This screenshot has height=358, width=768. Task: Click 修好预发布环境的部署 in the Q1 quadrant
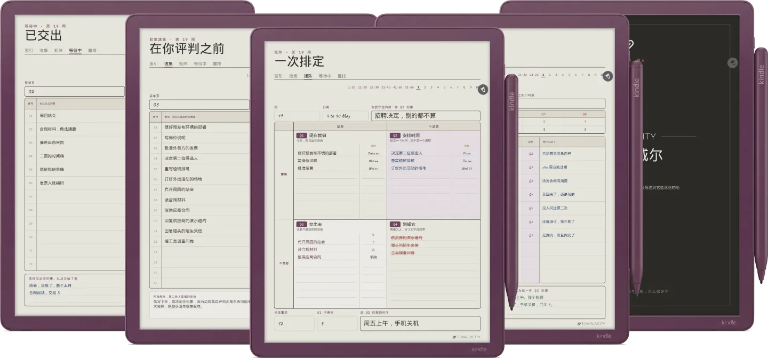317,153
